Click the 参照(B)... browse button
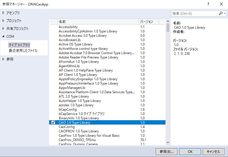 (166, 152)
